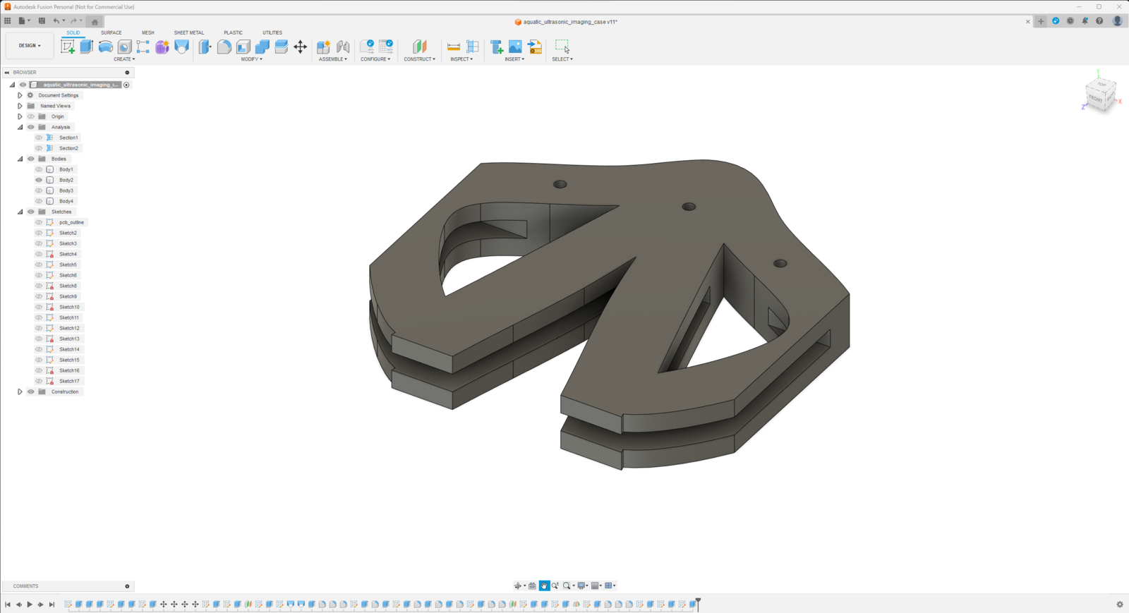
Task: Show Body1 using its eye icon
Action: 39,169
